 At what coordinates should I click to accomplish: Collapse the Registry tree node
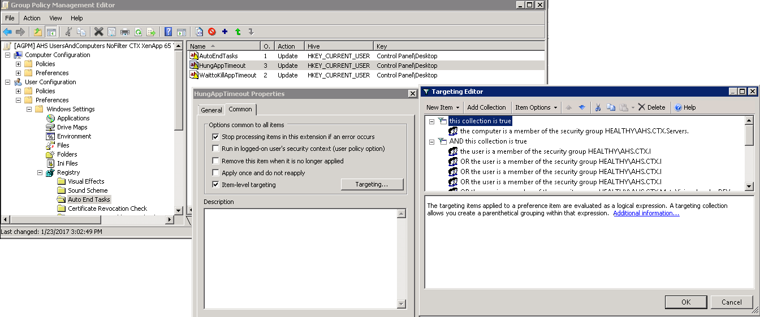40,172
